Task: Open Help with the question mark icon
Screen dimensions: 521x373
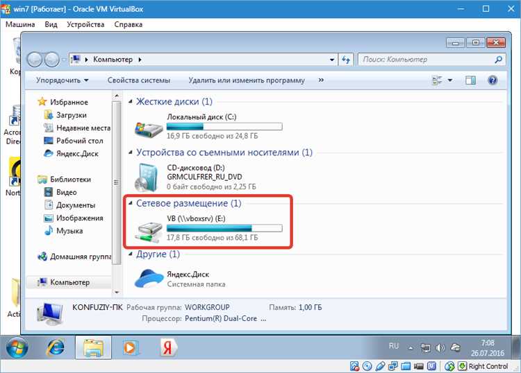Action: (x=493, y=80)
